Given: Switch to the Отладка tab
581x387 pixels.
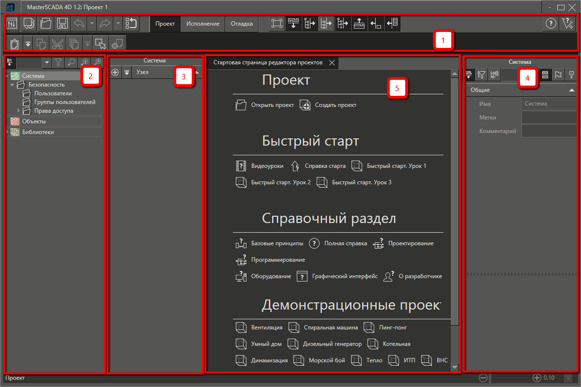Looking at the screenshot, I should pos(242,24).
